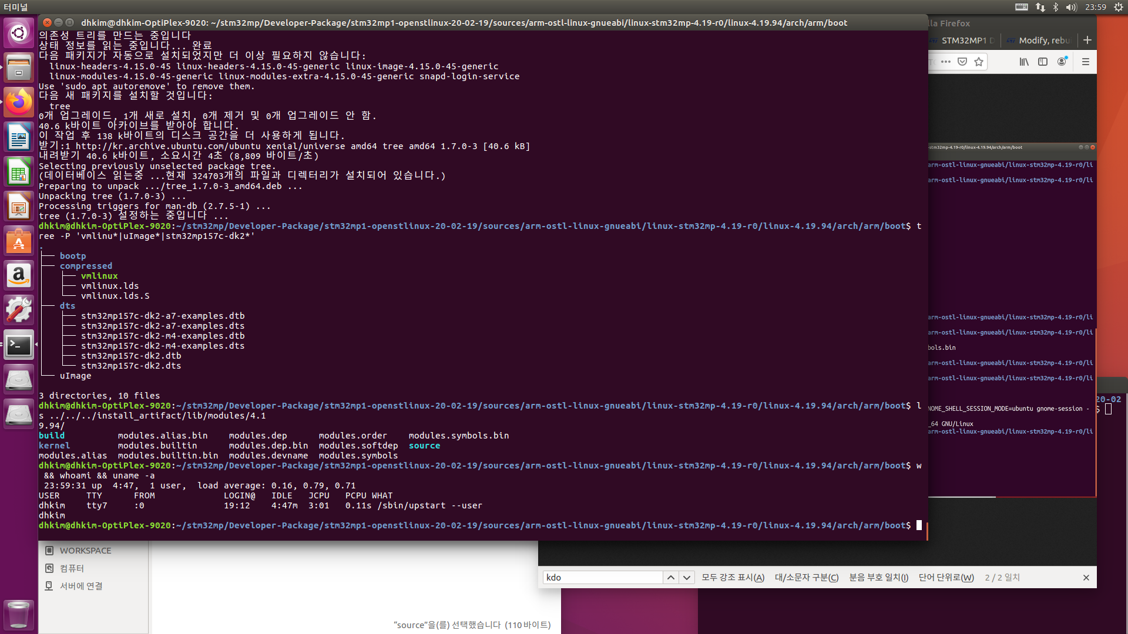Toggle match case (대/소문자 구분)
The image size is (1128, 634).
tap(807, 578)
